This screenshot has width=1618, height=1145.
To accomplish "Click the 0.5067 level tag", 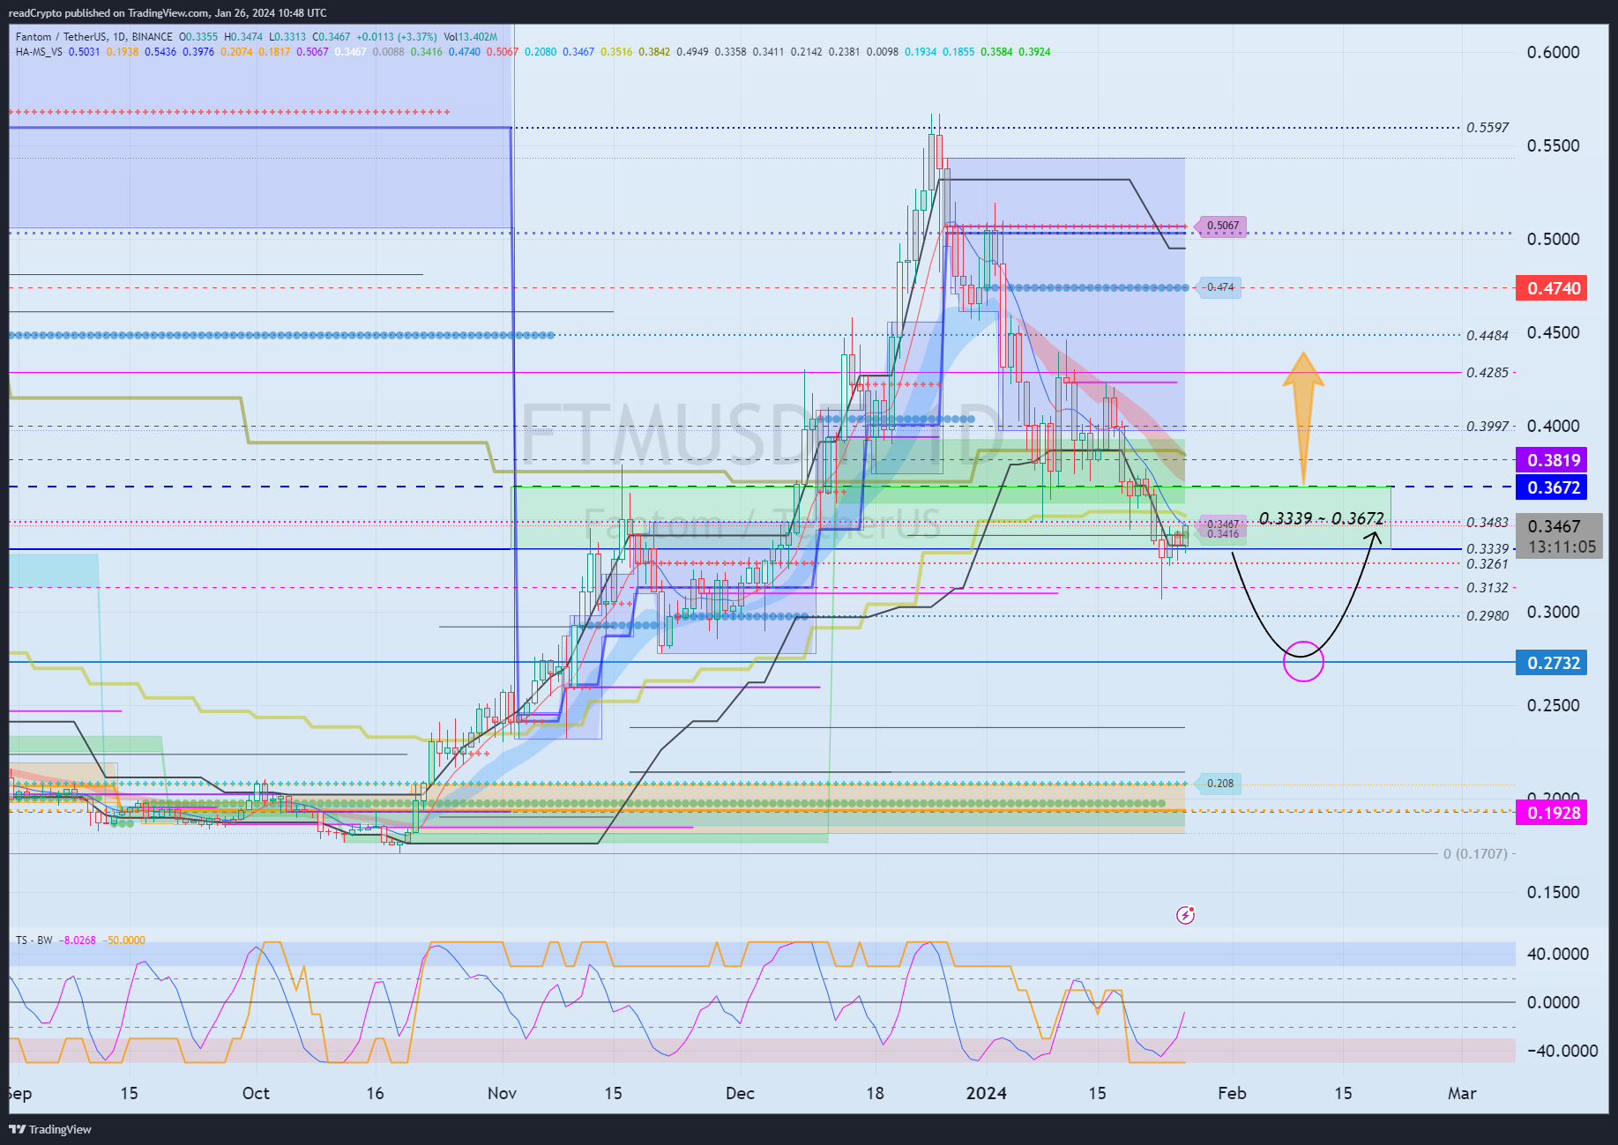I will click(x=1219, y=226).
